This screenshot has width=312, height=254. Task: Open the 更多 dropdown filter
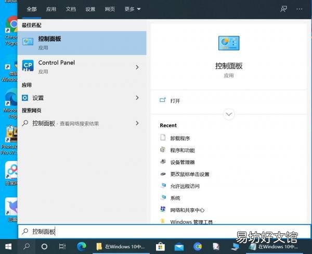coord(133,9)
